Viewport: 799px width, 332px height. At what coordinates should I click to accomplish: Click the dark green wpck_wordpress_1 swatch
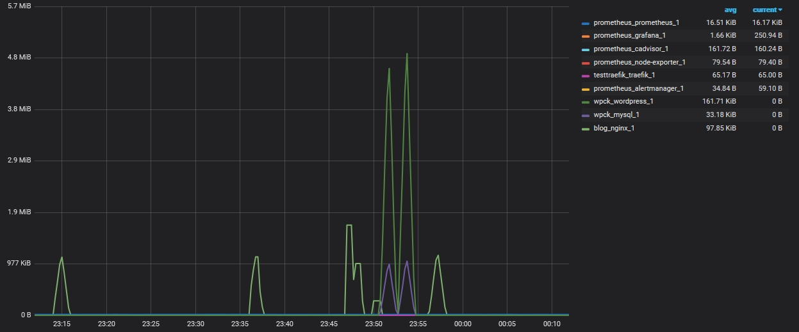pyautogui.click(x=586, y=102)
